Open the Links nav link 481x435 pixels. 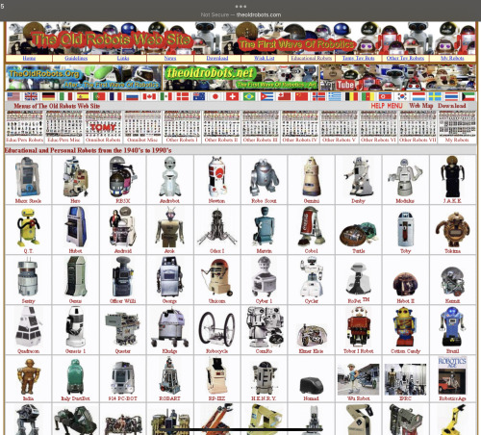(123, 58)
